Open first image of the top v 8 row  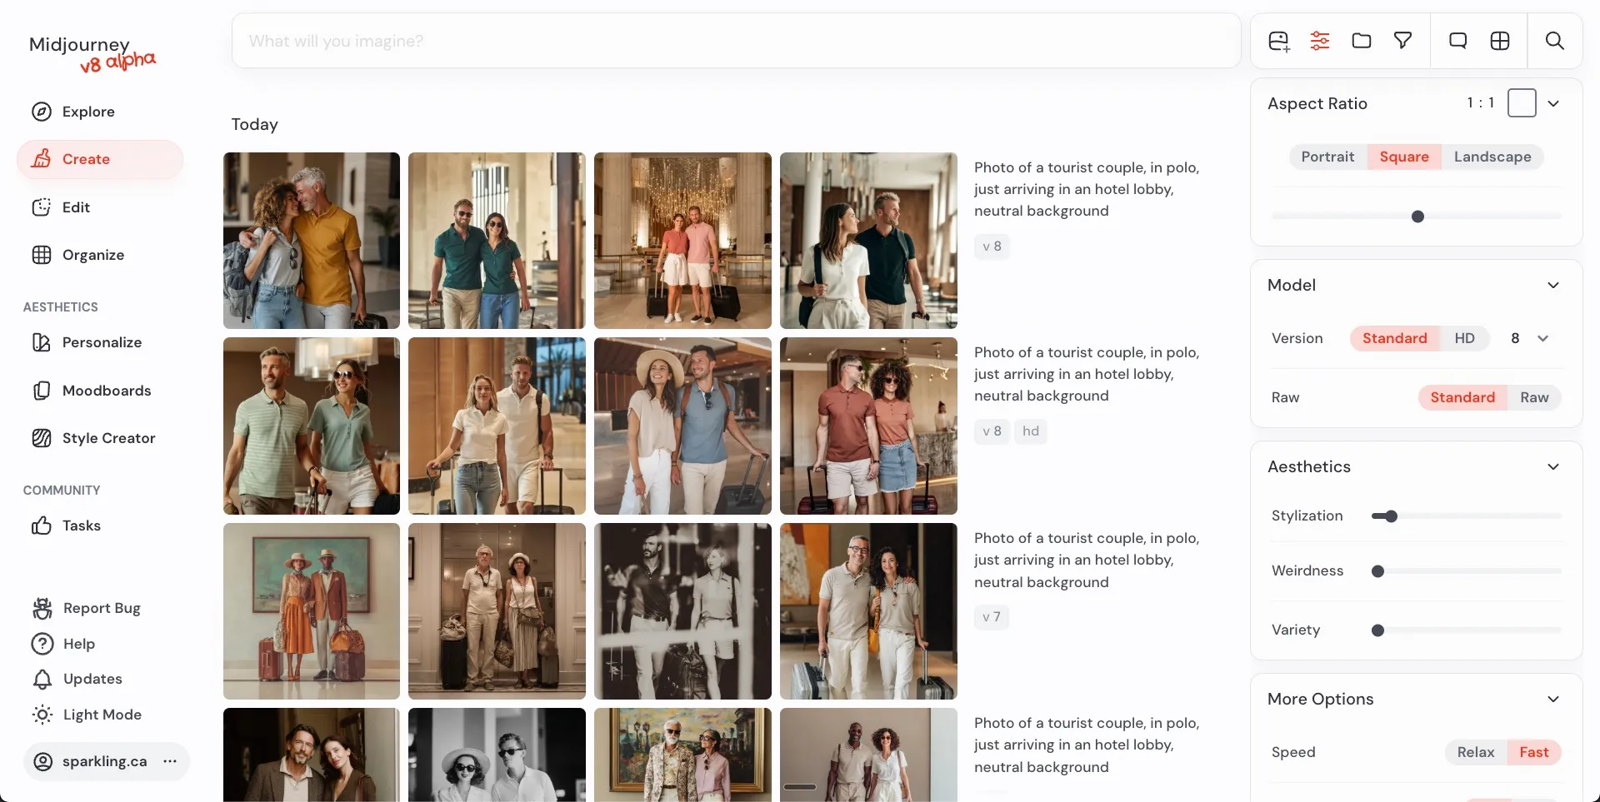(312, 241)
